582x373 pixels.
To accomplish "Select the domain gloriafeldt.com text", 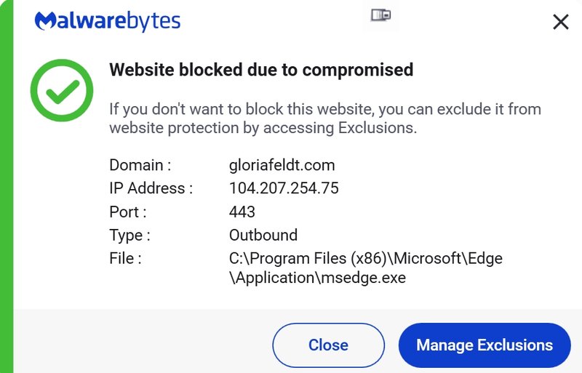I will point(282,165).
